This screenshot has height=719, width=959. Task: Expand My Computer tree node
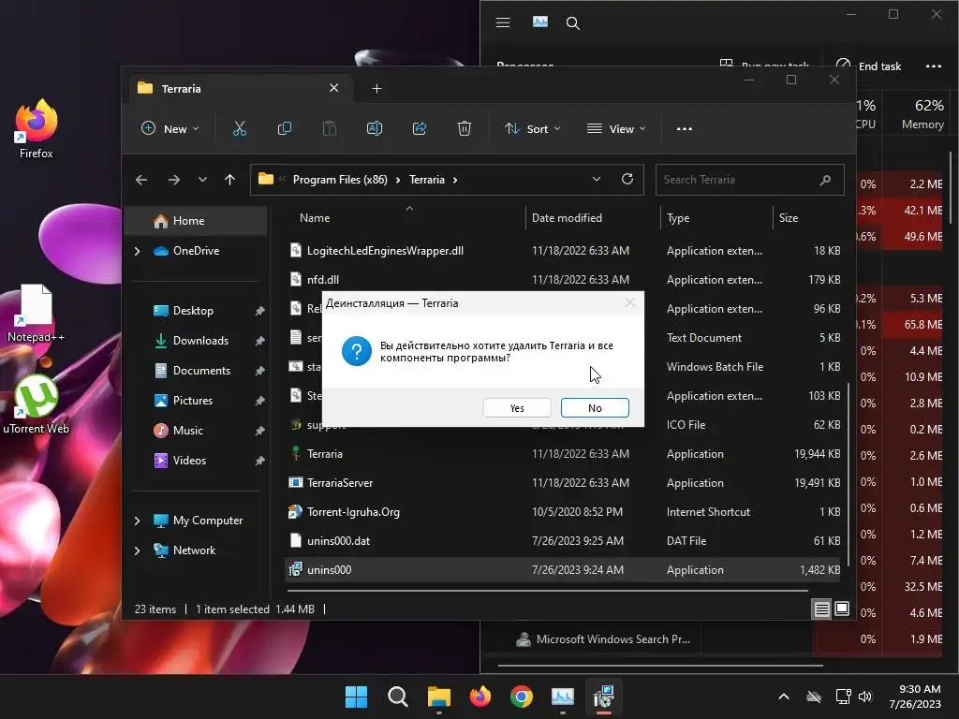[x=137, y=521]
